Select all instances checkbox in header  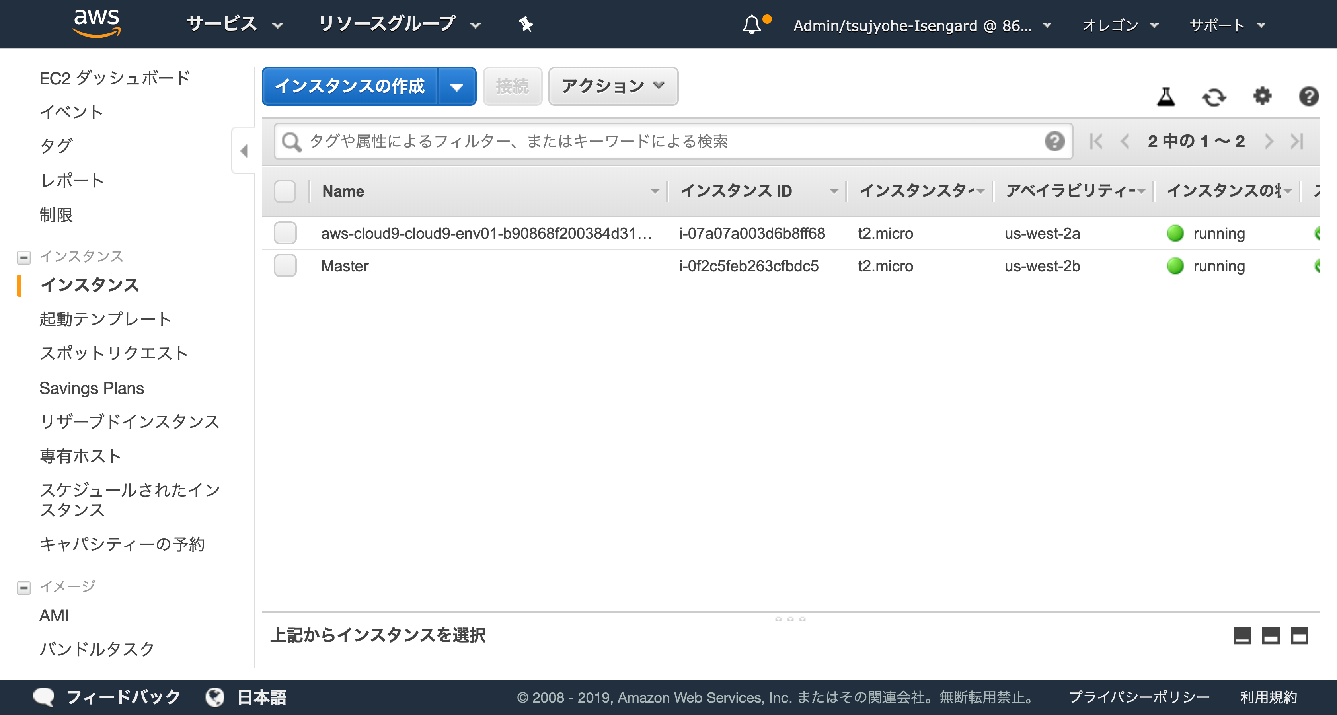point(285,191)
